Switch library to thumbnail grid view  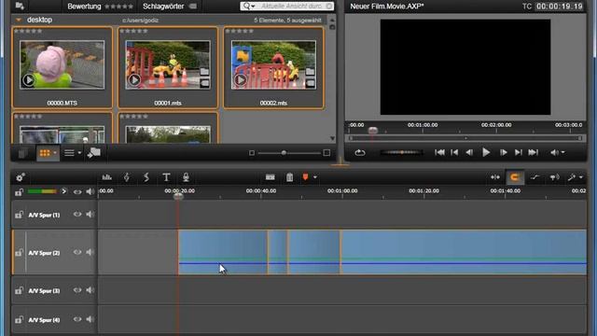(45, 153)
